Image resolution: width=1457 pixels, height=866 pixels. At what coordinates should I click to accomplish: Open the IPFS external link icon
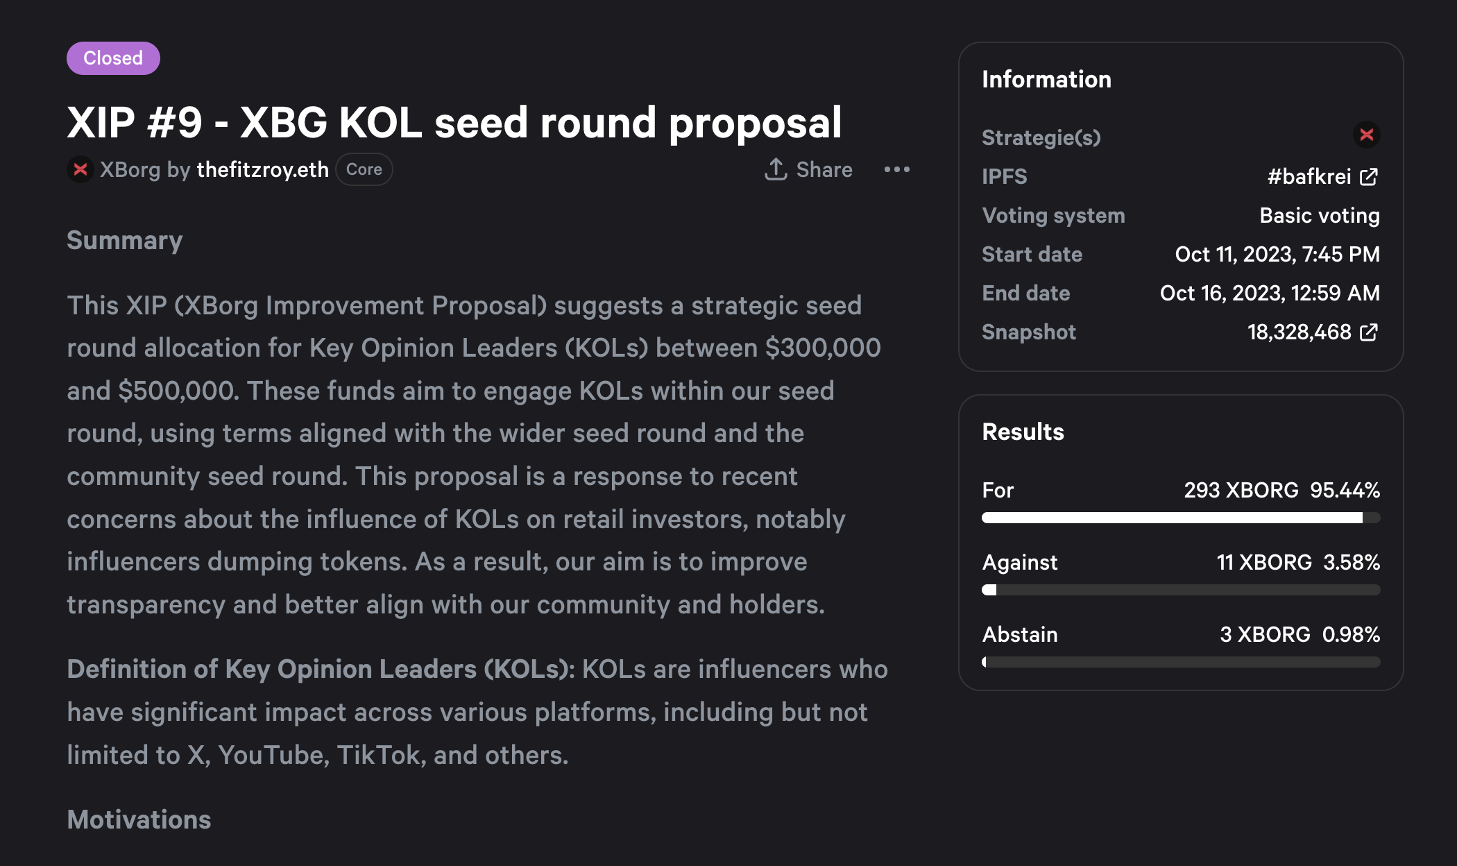click(1369, 177)
